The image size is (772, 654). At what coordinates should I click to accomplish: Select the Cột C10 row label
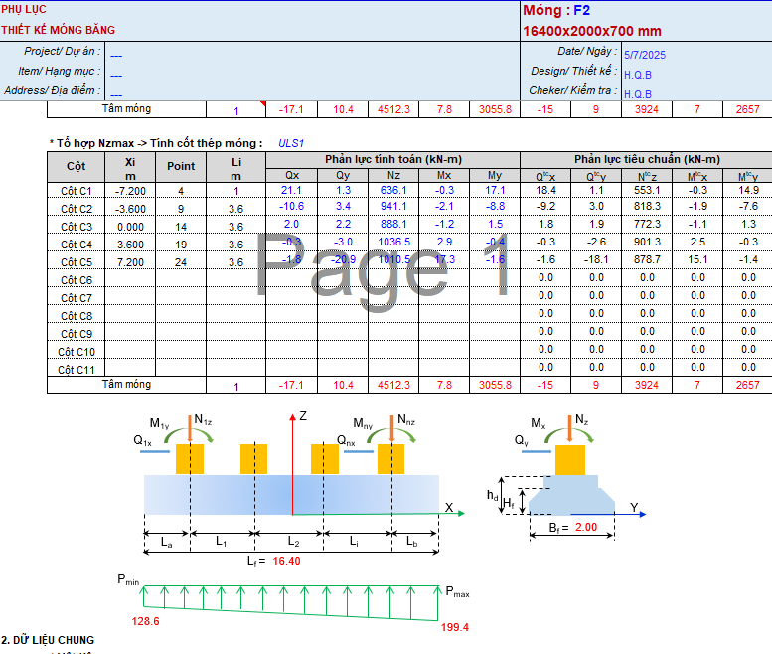pyautogui.click(x=77, y=352)
